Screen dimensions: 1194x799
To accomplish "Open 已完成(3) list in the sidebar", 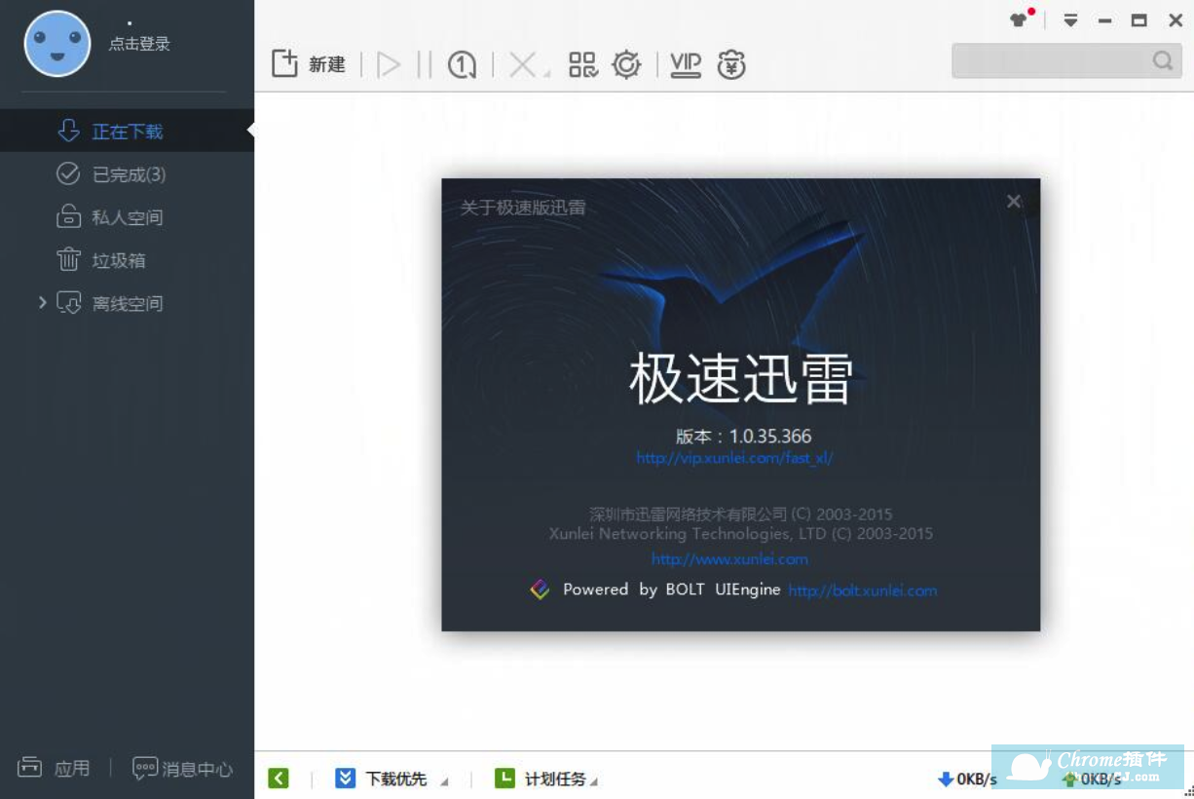I will click(127, 174).
